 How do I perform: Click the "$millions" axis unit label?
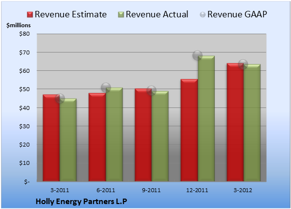(x=18, y=25)
